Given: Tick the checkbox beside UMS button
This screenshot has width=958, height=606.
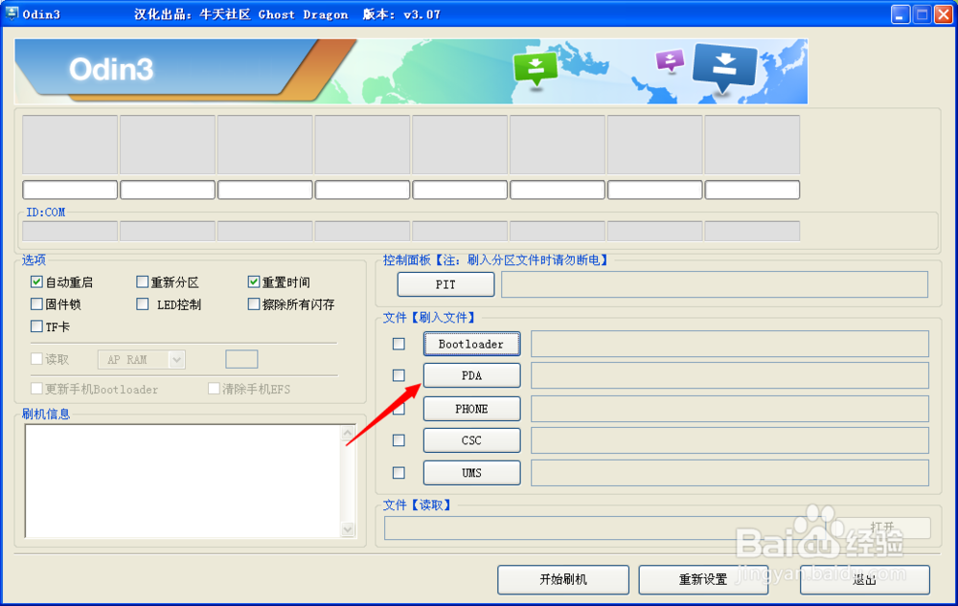Looking at the screenshot, I should tap(399, 472).
